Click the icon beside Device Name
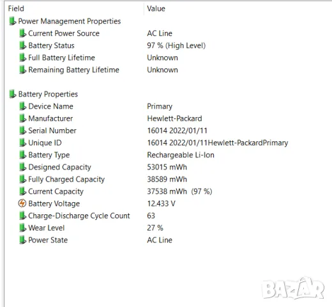The image size is (332, 307). point(22,106)
